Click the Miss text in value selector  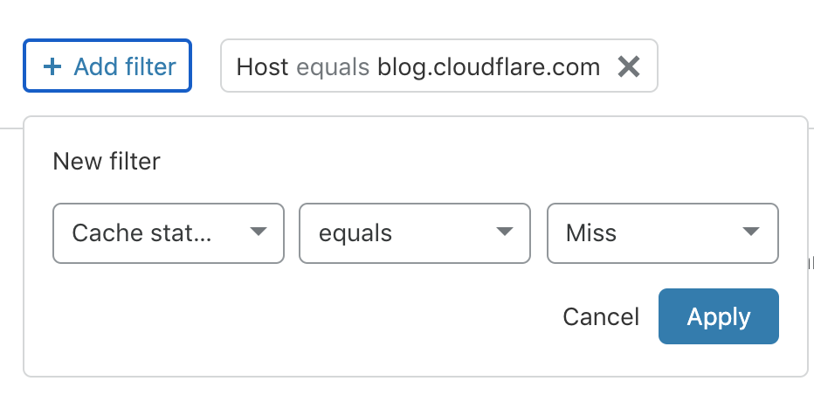pos(591,232)
